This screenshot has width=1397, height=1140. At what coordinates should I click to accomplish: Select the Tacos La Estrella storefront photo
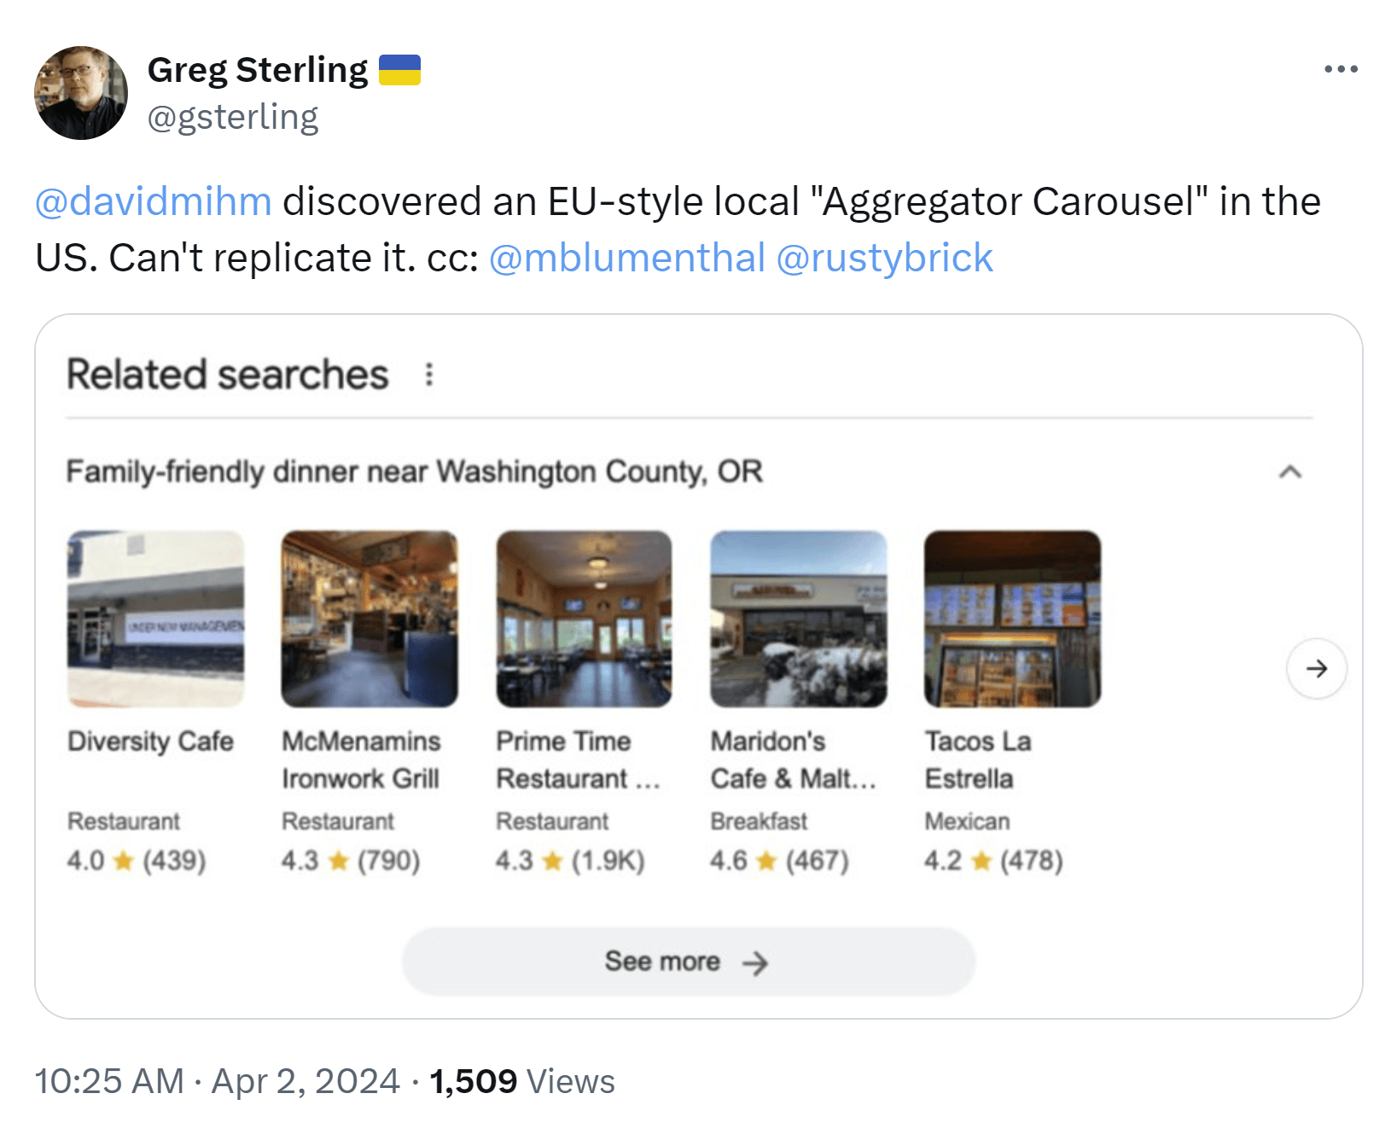point(1011,620)
